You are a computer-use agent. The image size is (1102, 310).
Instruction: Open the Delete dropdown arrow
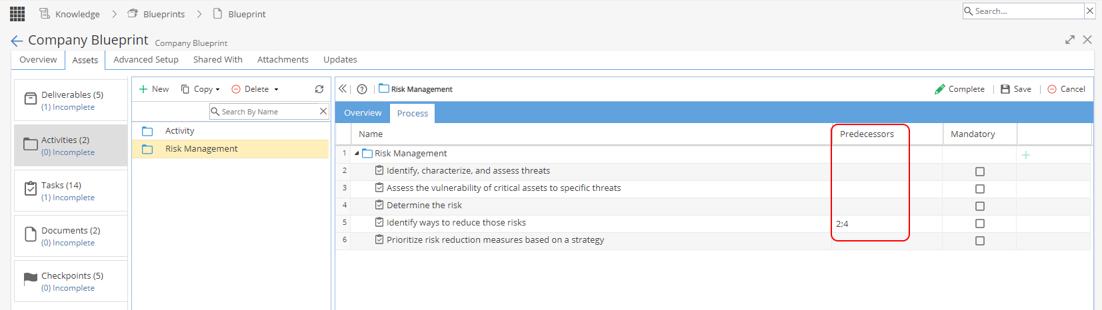coord(277,89)
